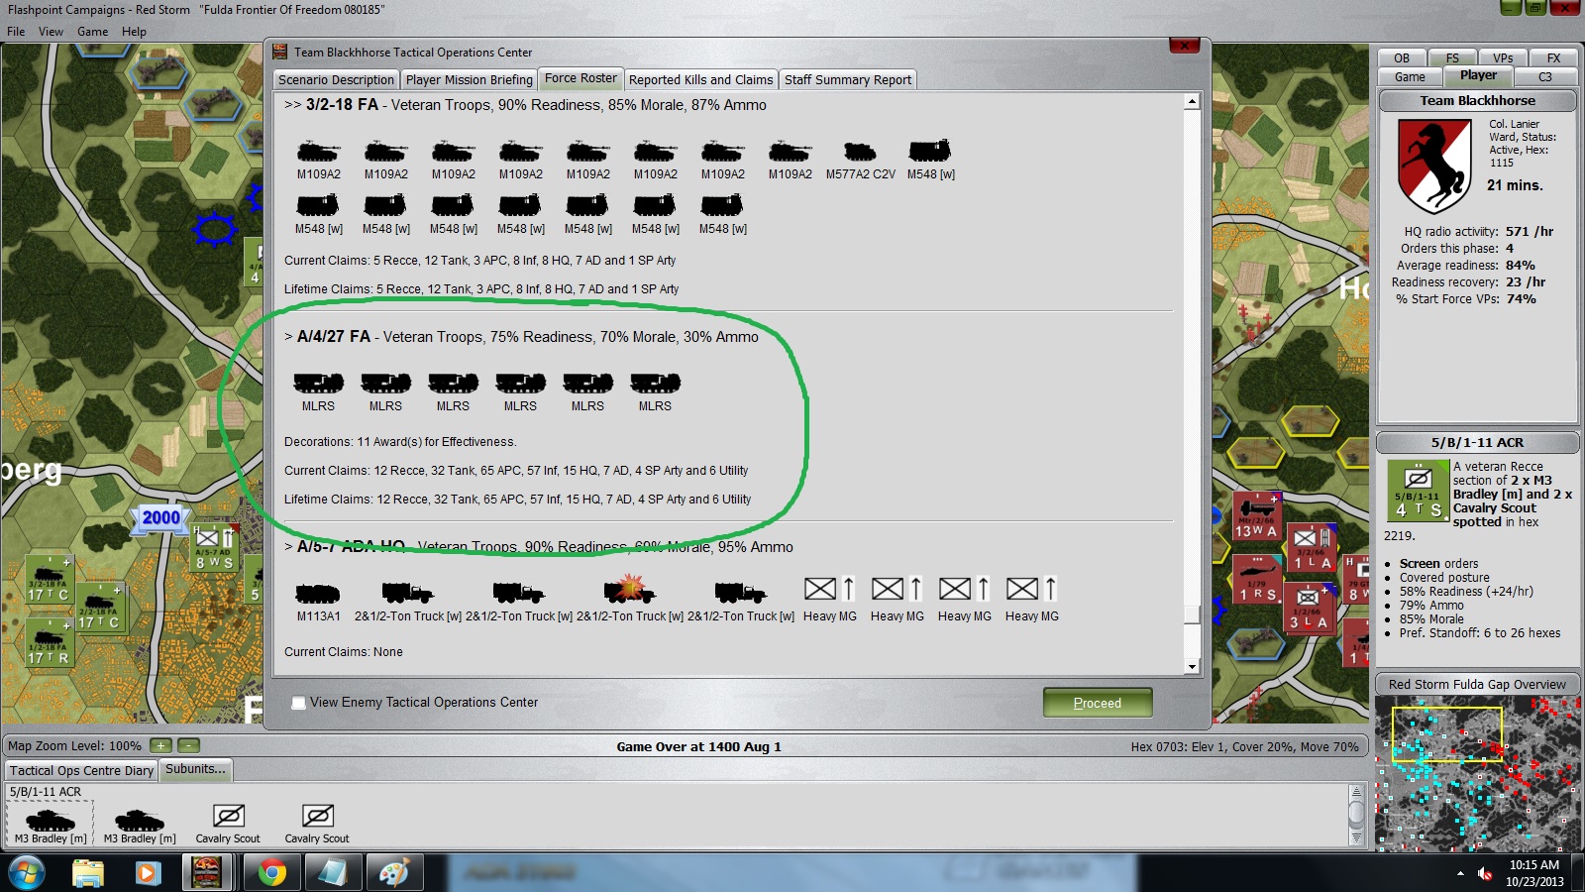Image resolution: width=1585 pixels, height=892 pixels.
Task: Open the VPs tab in side panel
Action: tap(1503, 57)
